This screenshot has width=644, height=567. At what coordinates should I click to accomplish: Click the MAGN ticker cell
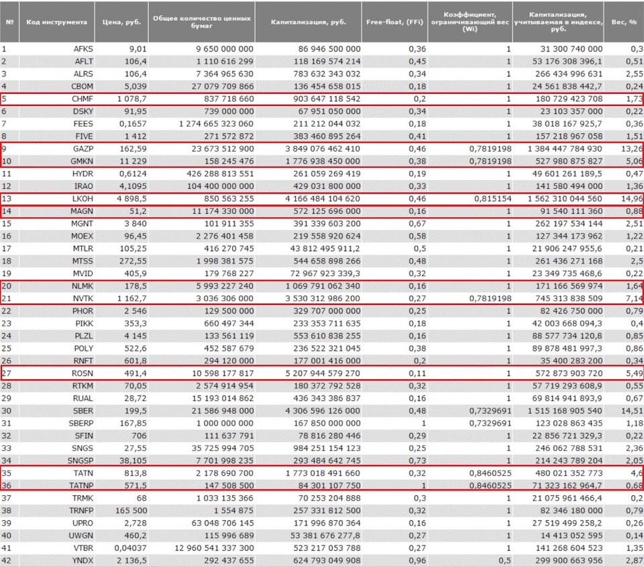click(82, 211)
